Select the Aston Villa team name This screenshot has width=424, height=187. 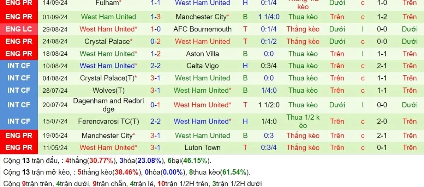[x=202, y=54]
